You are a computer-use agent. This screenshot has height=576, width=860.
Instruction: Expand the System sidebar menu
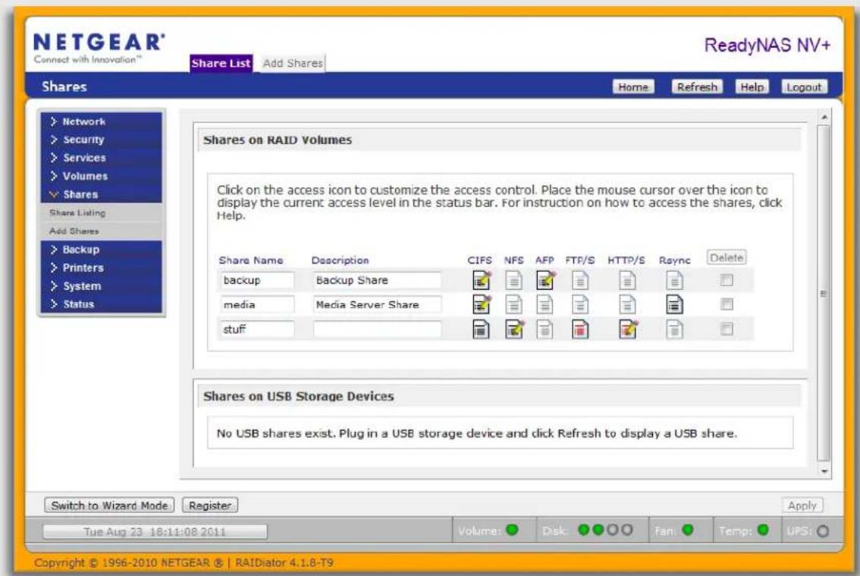pos(102,286)
